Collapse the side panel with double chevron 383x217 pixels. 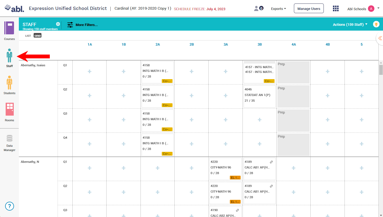[380, 38]
